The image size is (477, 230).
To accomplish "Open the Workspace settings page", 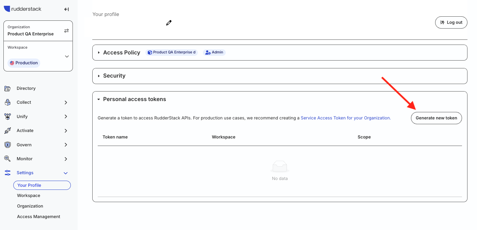I will pyautogui.click(x=29, y=195).
